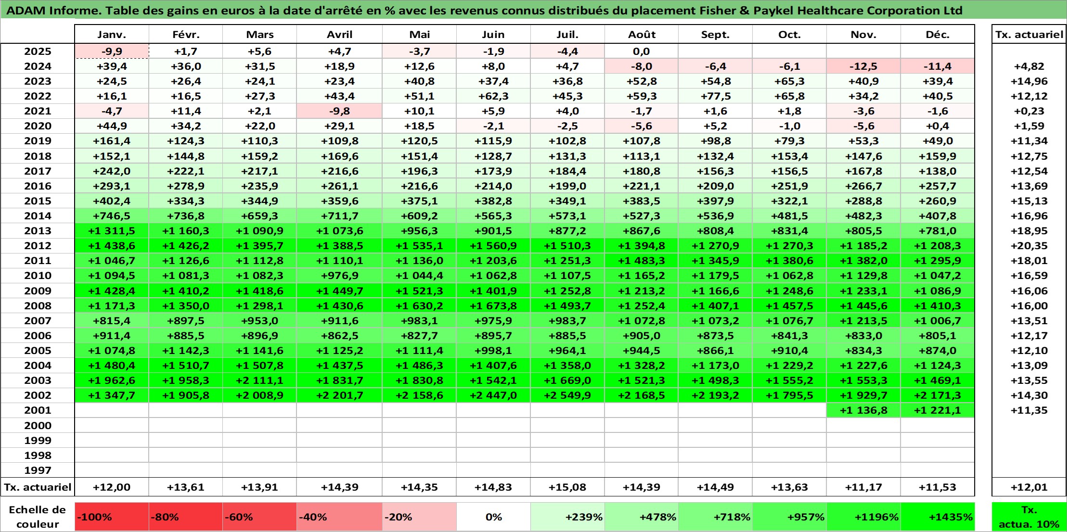Click the +746,5 cell in 2014 row
The width and height of the screenshot is (1067, 532).
112,216
